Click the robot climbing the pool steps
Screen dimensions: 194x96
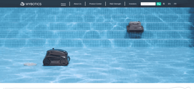[135, 27]
